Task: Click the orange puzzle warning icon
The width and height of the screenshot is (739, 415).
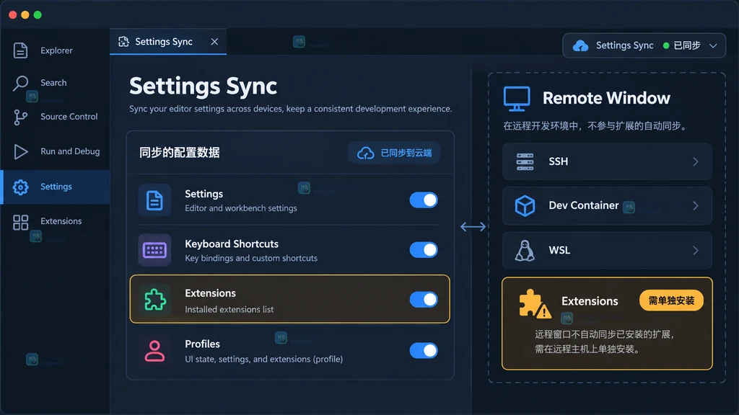Action: tap(535, 303)
